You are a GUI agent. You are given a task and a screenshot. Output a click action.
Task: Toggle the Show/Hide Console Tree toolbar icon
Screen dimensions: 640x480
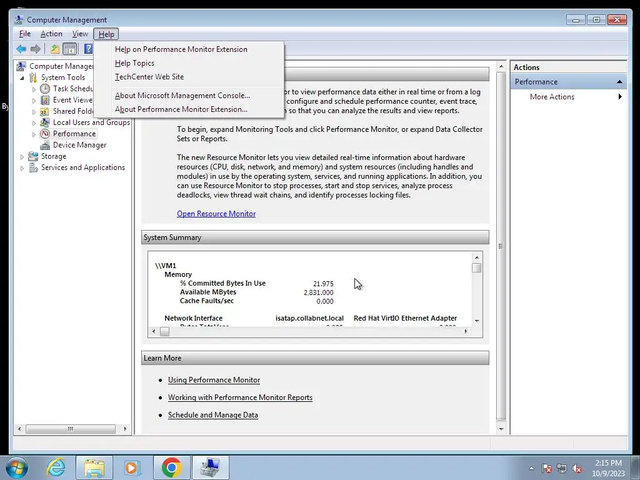(x=70, y=49)
